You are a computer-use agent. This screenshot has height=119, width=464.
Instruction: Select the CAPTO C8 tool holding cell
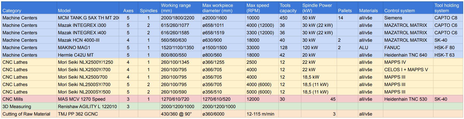[448, 18]
